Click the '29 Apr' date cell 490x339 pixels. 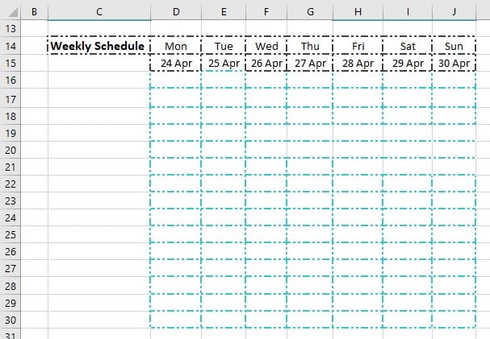click(x=408, y=63)
